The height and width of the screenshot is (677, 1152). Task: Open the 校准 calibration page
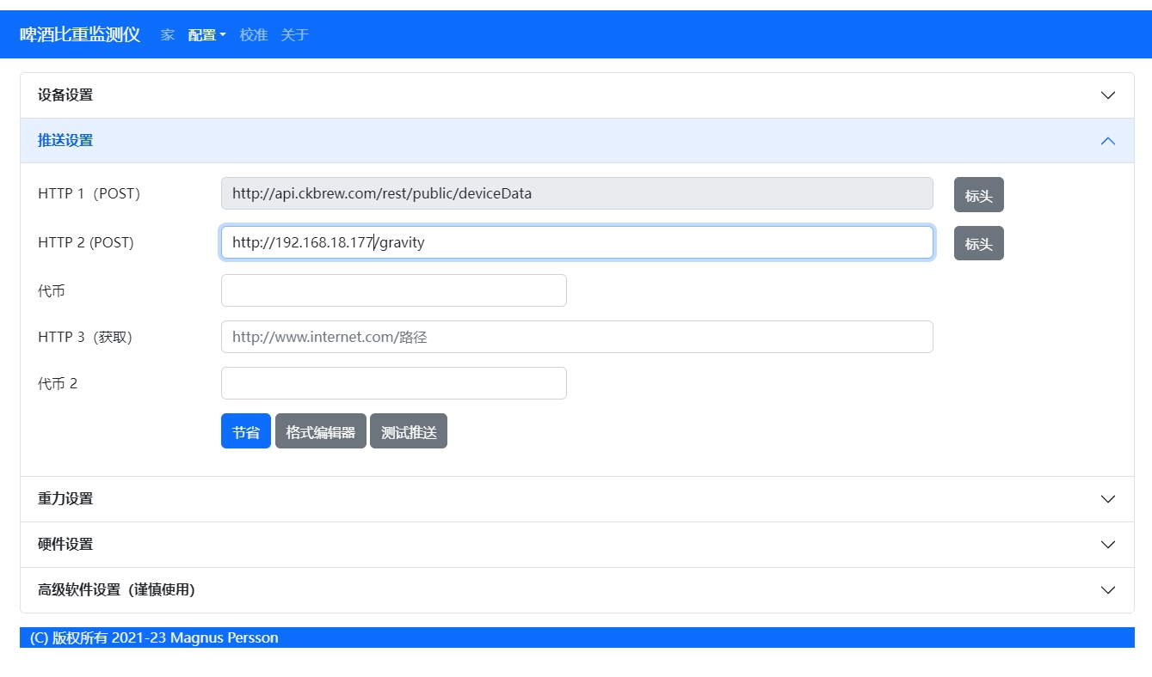(254, 35)
